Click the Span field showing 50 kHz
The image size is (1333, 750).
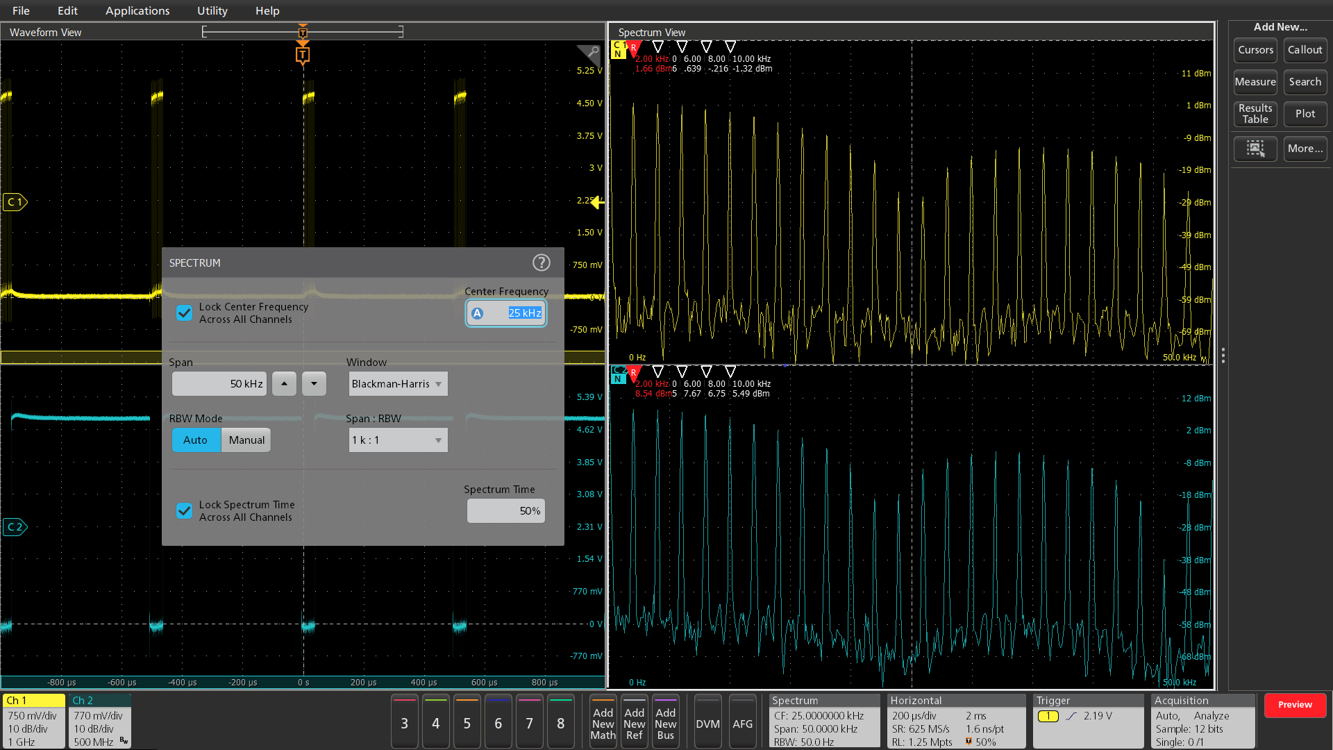219,383
